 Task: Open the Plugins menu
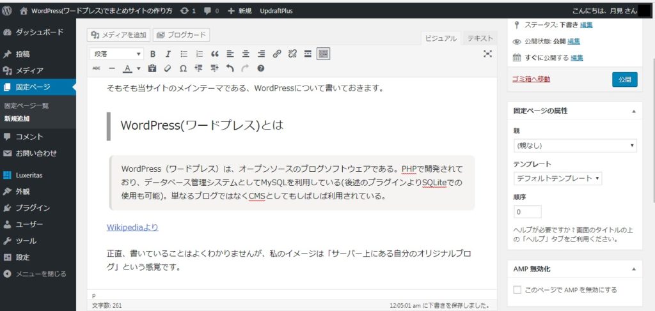coord(38,208)
